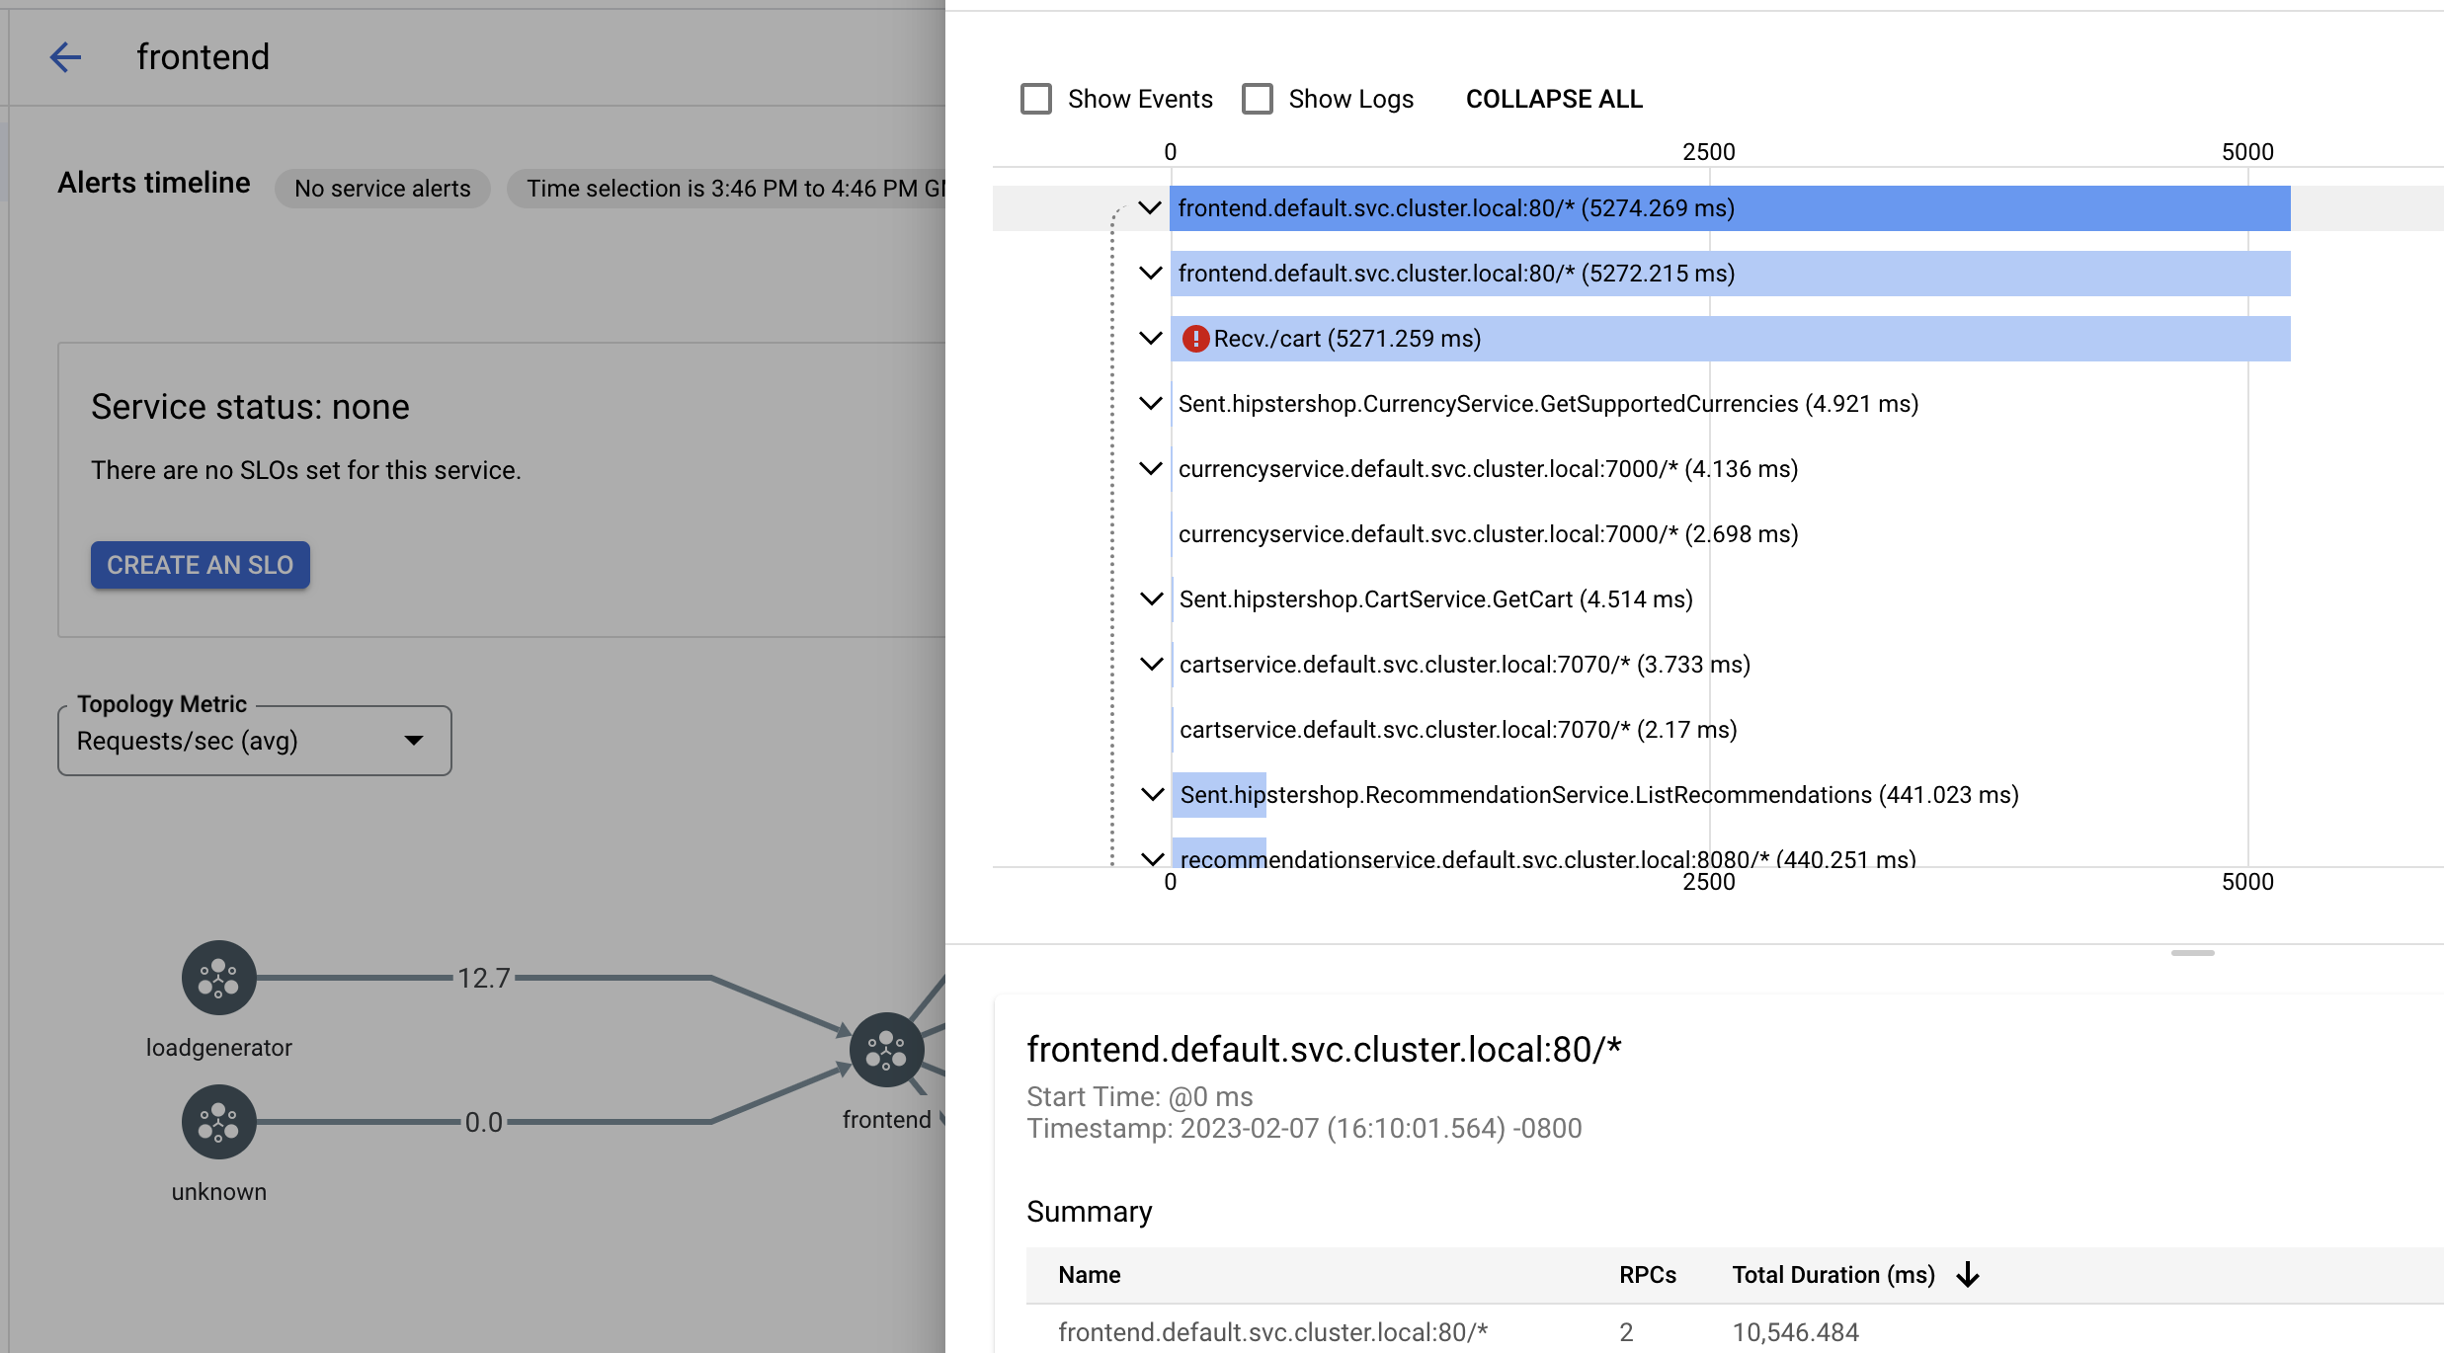Screen dimensions: 2444x1353
Task: Click the error icon on Recv./cart span
Action: (x=1194, y=338)
